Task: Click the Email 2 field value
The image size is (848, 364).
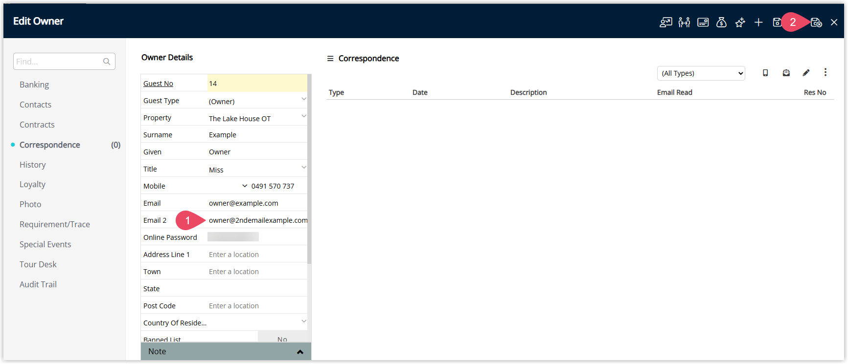Action: [x=258, y=220]
